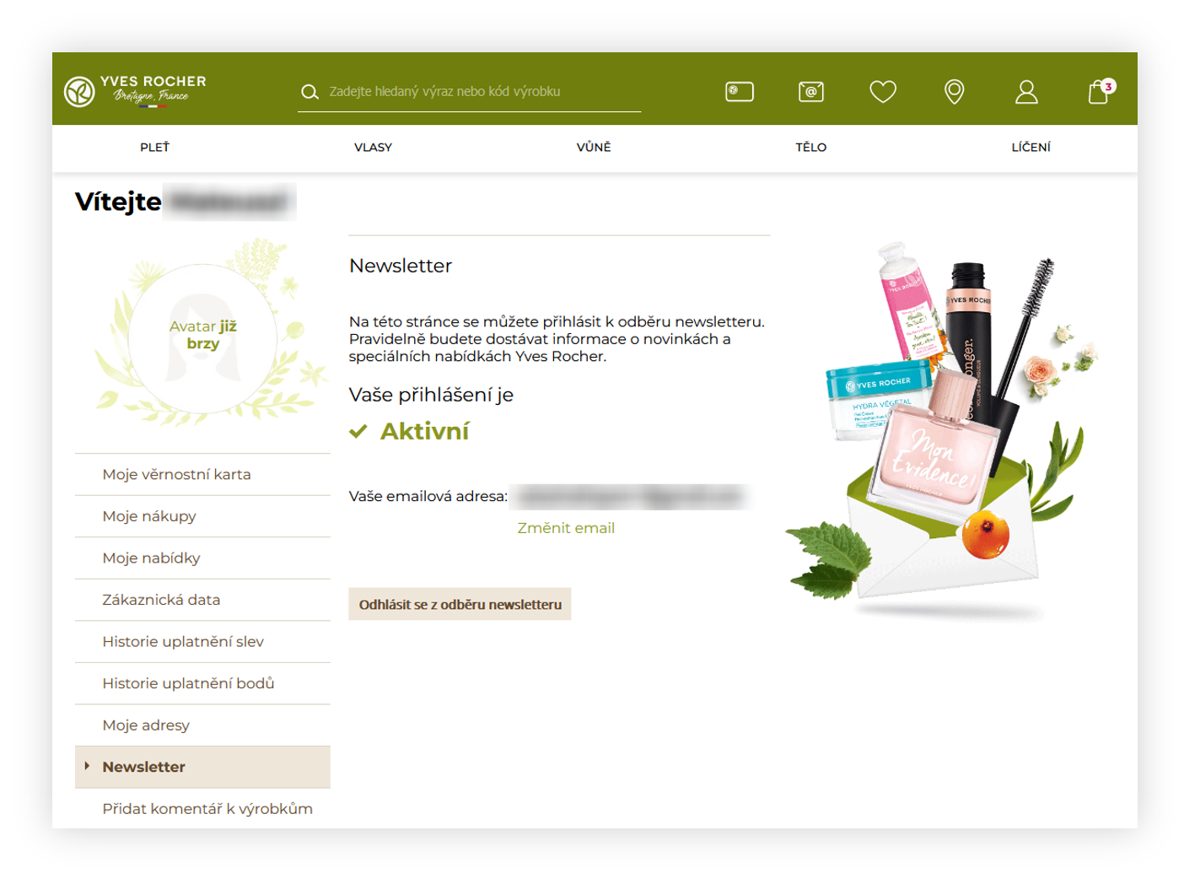
Task: Go to Zákaznická data
Action: tap(202, 600)
